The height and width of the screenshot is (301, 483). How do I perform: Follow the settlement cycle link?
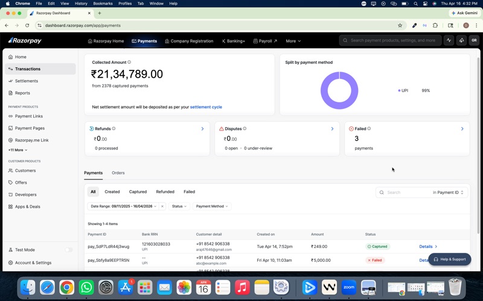pyautogui.click(x=206, y=107)
